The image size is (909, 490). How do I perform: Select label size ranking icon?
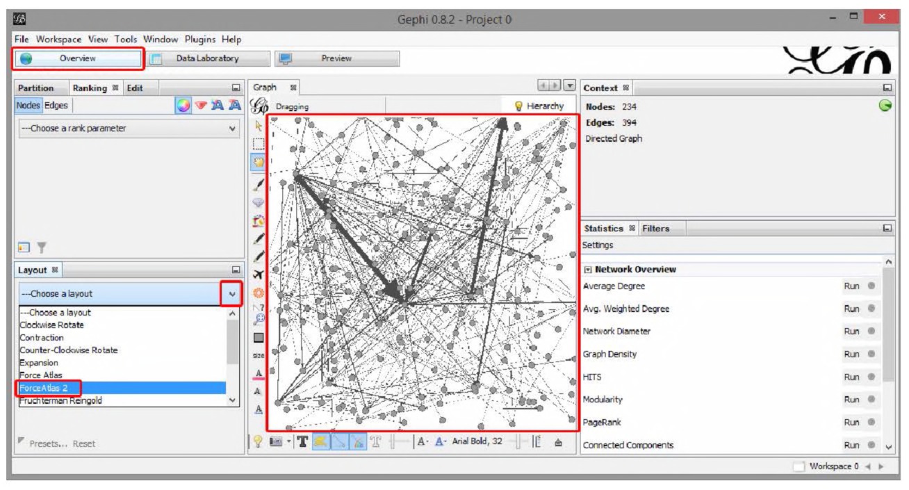pyautogui.click(x=234, y=106)
